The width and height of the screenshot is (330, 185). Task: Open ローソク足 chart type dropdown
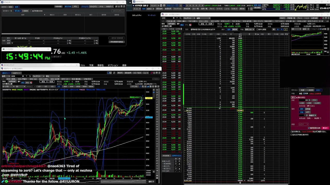coord(9,86)
